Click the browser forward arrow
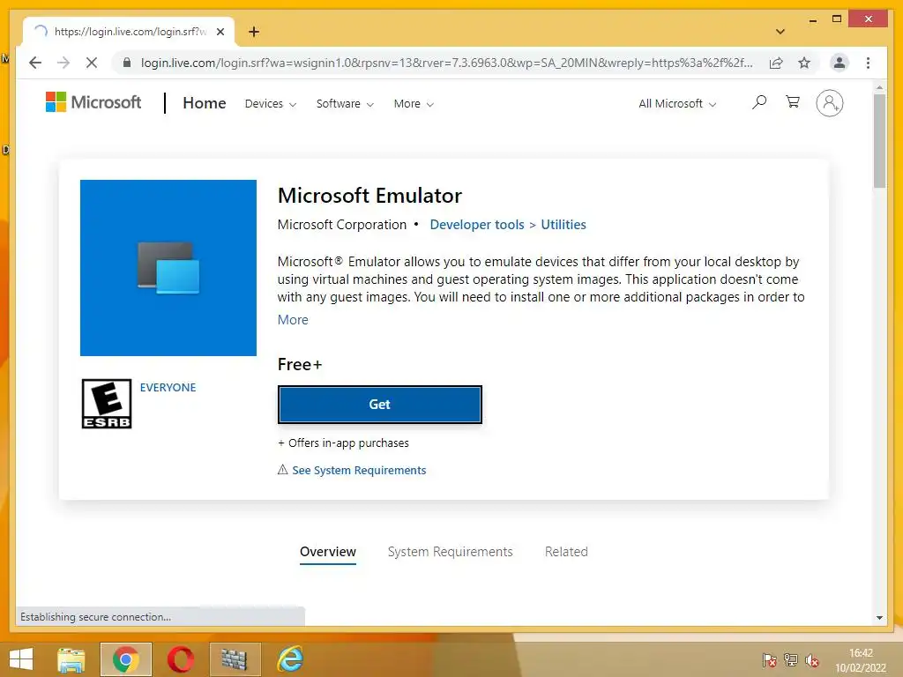The height and width of the screenshot is (677, 903). (x=63, y=63)
